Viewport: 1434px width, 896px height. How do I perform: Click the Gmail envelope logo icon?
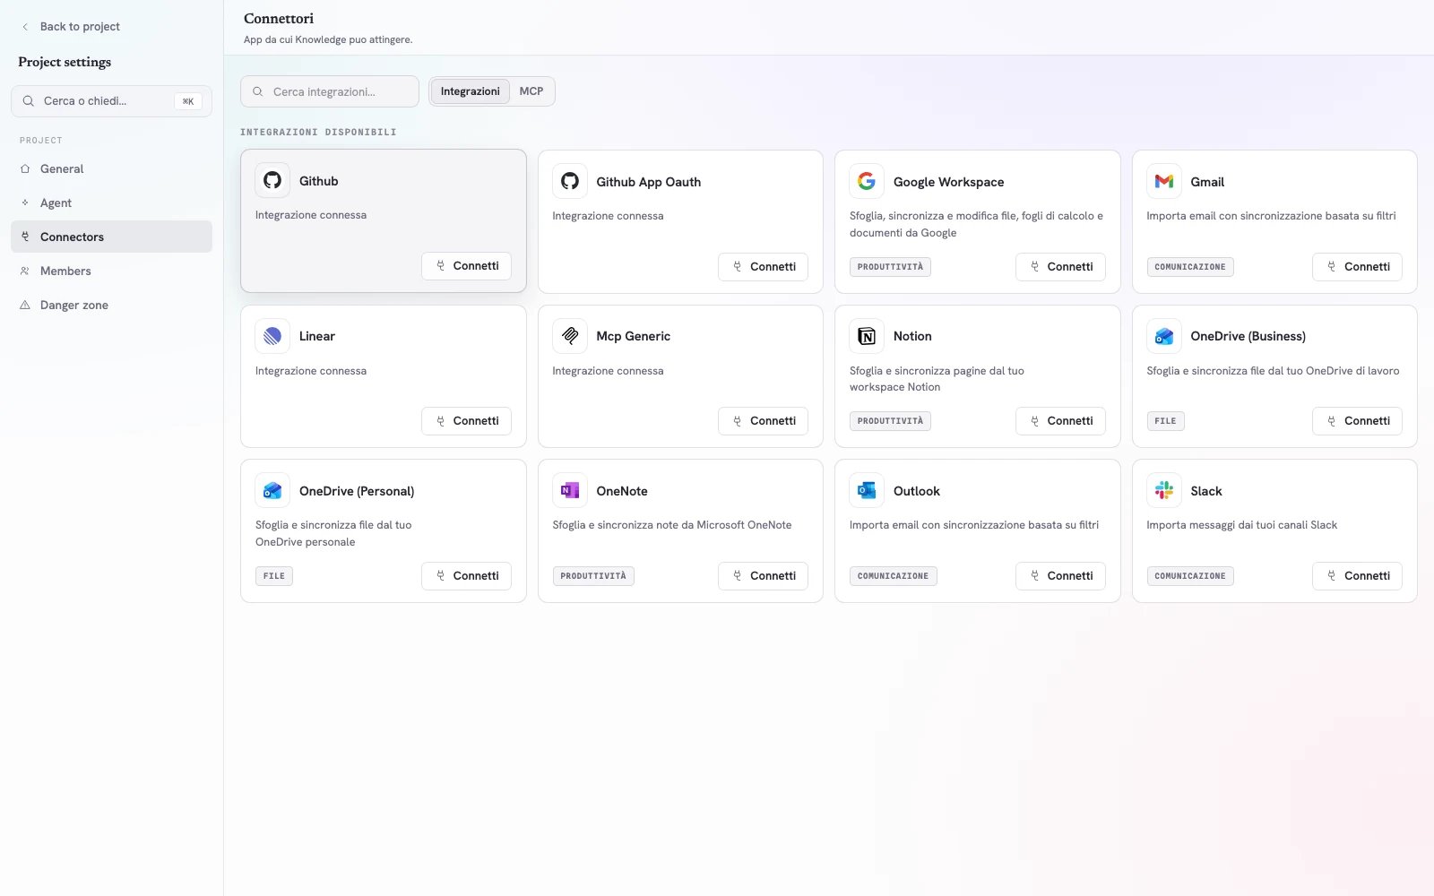point(1164,182)
